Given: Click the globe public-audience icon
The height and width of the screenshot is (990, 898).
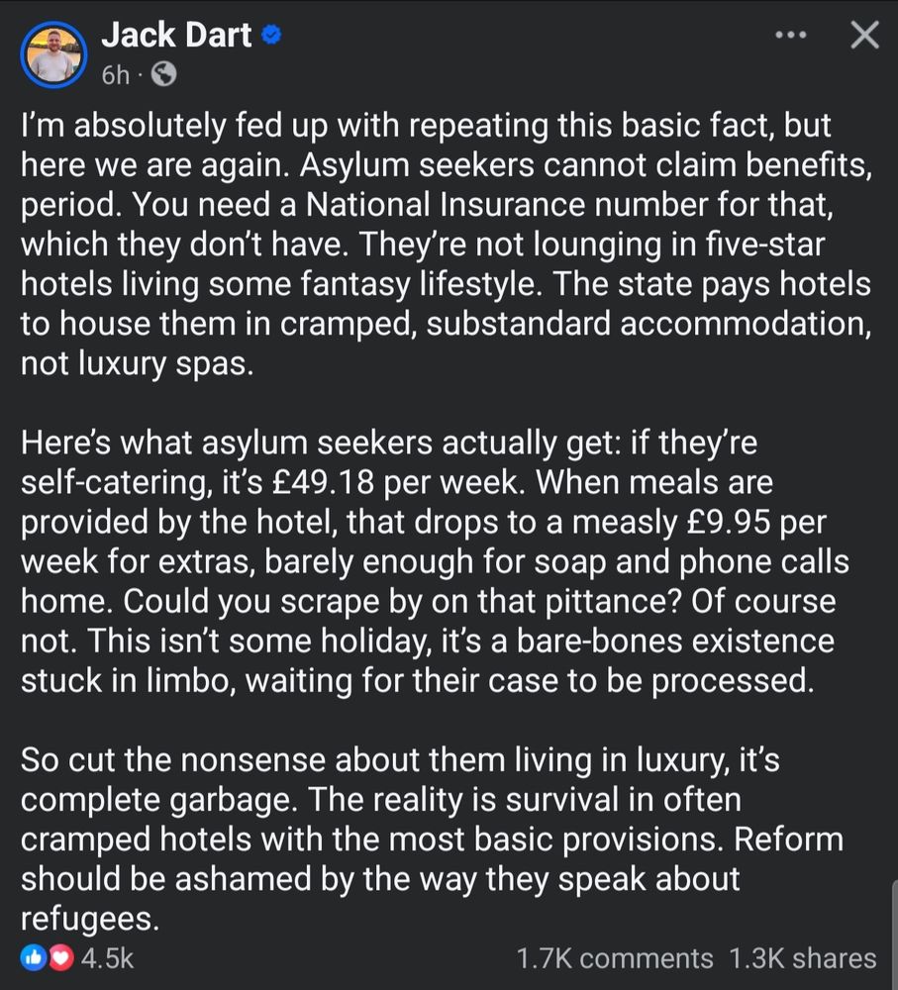Looking at the screenshot, I should [x=163, y=74].
